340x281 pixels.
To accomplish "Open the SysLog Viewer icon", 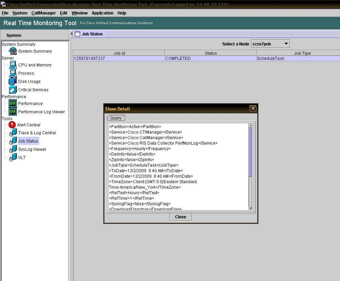I will click(13, 149).
